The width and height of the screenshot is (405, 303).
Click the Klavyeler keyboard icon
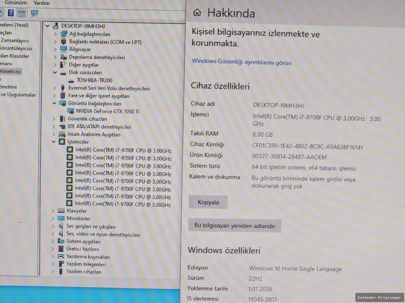click(x=61, y=211)
